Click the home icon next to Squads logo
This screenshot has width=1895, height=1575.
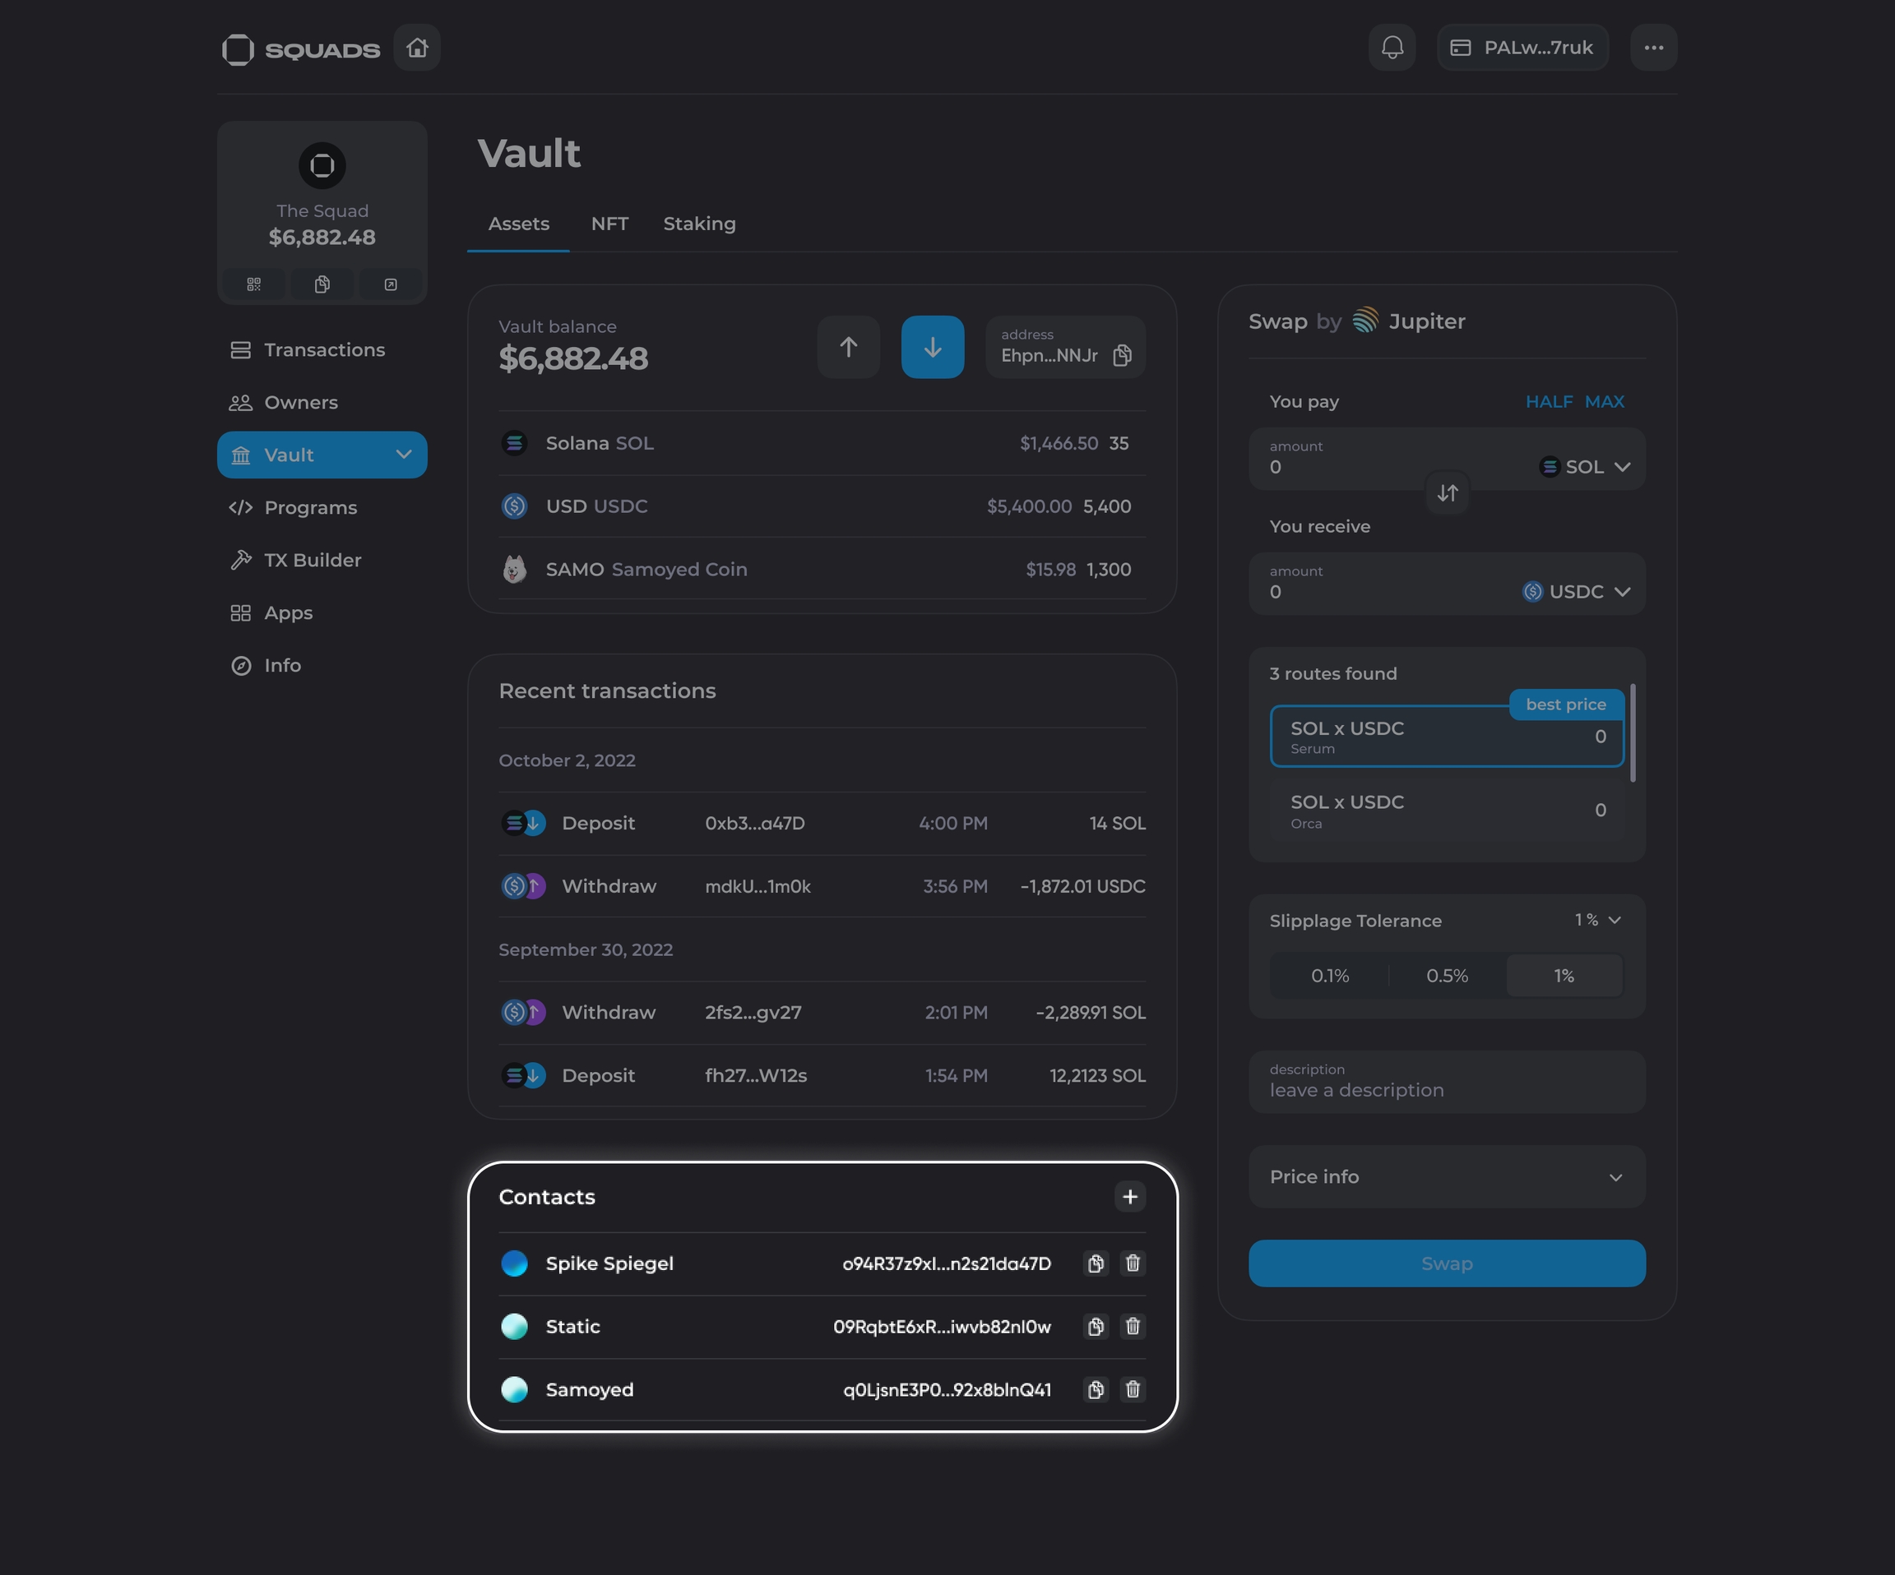click(416, 48)
